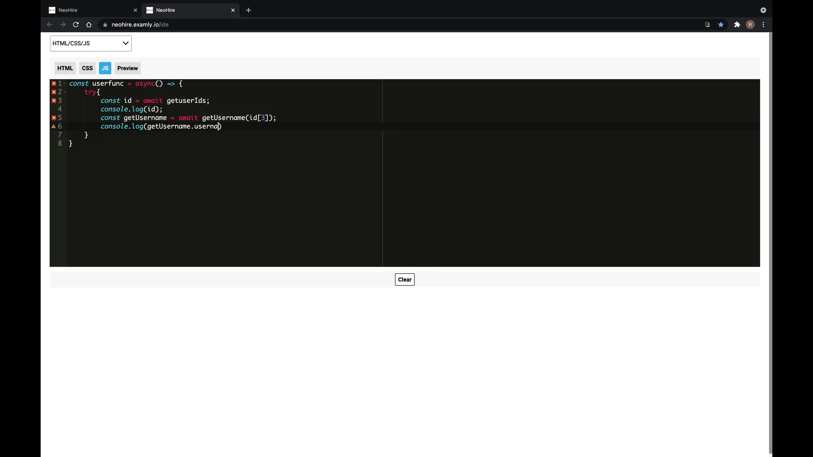Image resolution: width=813 pixels, height=457 pixels.
Task: Go to the browser home page
Action: point(89,25)
